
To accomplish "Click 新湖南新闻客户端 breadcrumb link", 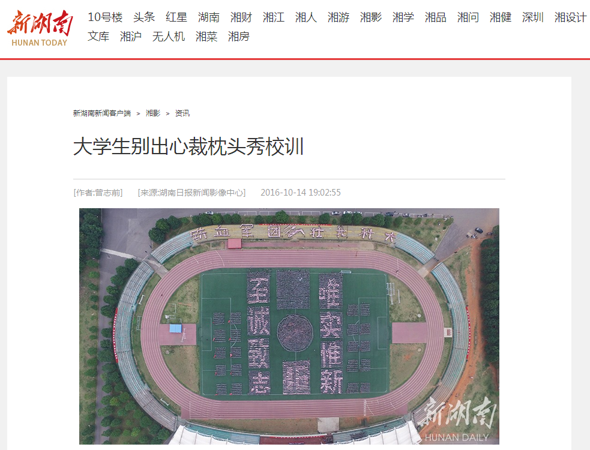I will [102, 113].
